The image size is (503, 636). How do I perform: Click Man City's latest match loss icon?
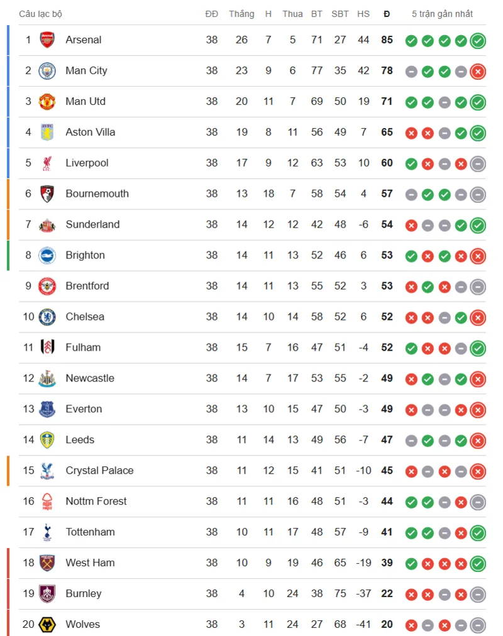coord(478,72)
